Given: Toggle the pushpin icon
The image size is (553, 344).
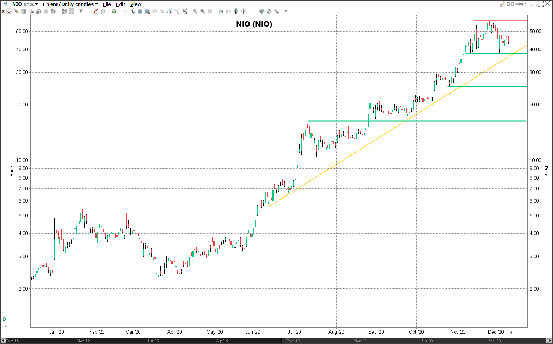Looking at the screenshot, I should pyautogui.click(x=519, y=4).
